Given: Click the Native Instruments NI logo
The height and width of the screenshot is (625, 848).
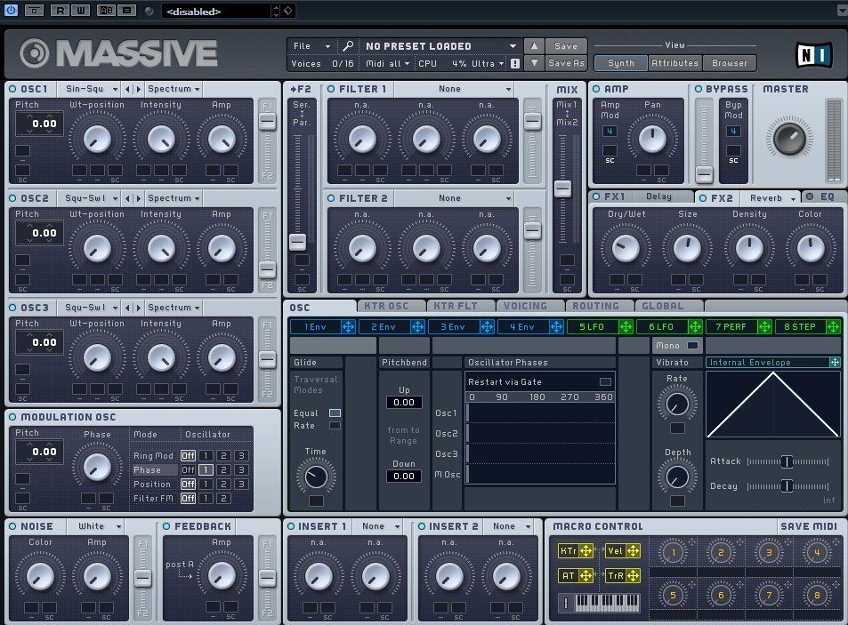Looking at the screenshot, I should coord(814,54).
